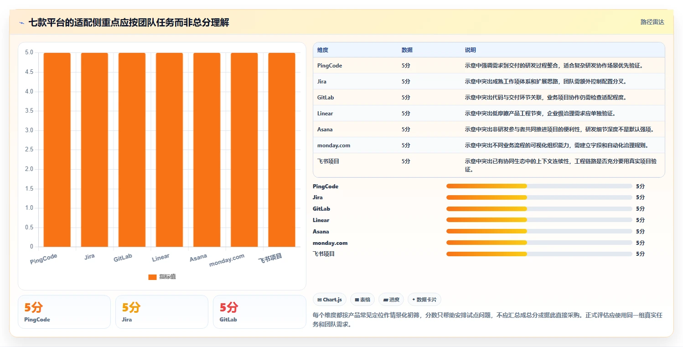The width and height of the screenshot is (683, 347).
Task: Click the 2.5 y-axis value
Action: click(29, 150)
